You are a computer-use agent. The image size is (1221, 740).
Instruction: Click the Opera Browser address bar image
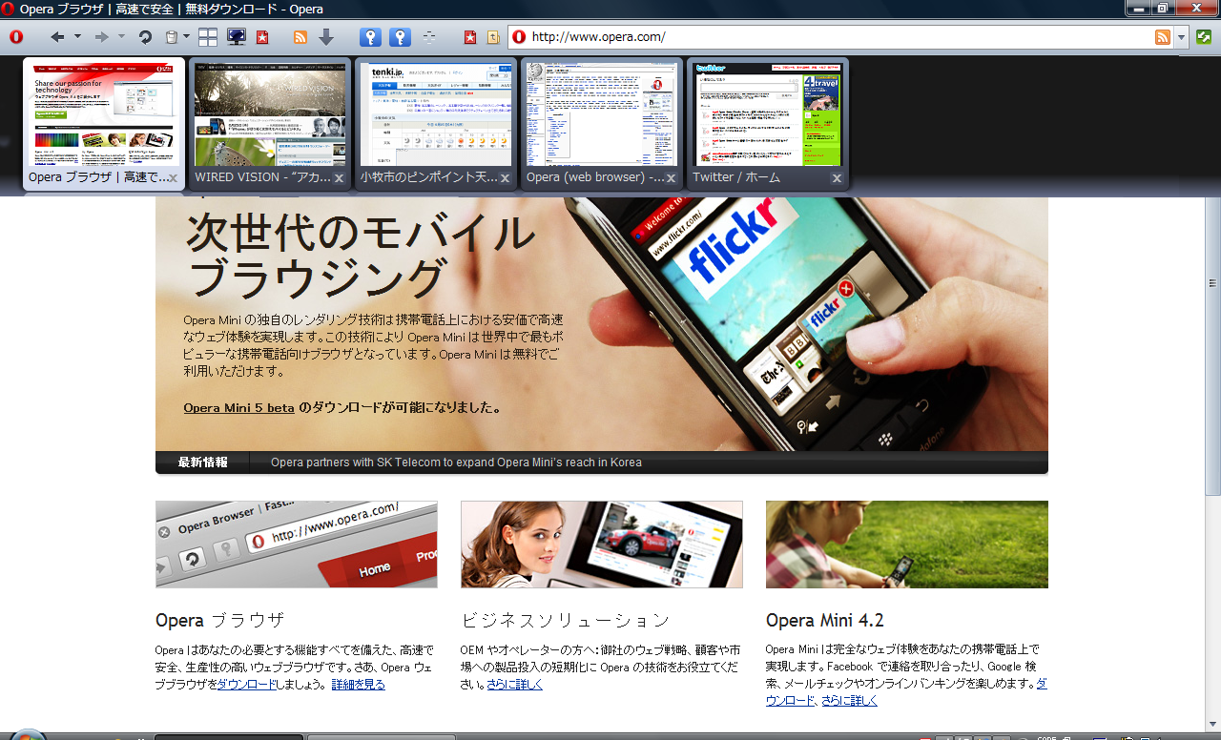coord(297,545)
